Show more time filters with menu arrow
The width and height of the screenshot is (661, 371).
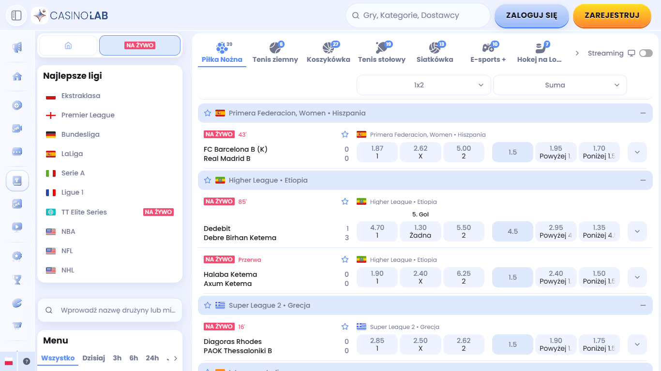click(176, 358)
